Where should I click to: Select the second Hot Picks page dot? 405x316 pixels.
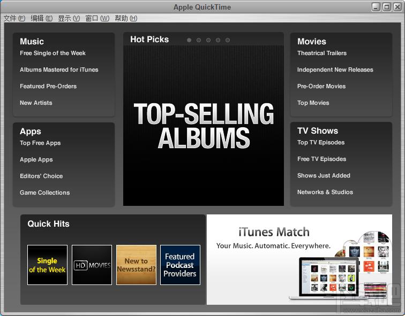(199, 40)
